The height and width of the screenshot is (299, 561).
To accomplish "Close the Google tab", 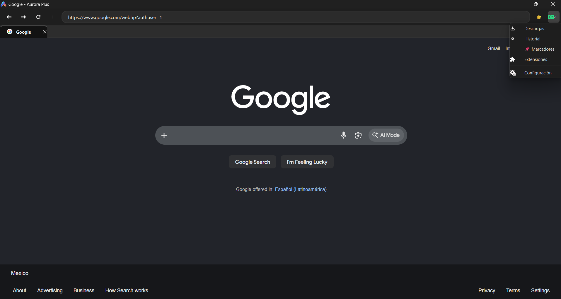I will (45, 32).
